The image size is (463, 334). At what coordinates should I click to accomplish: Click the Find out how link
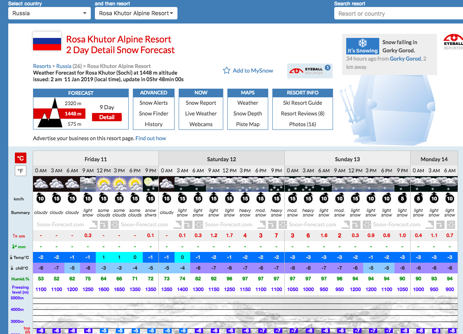pos(151,139)
